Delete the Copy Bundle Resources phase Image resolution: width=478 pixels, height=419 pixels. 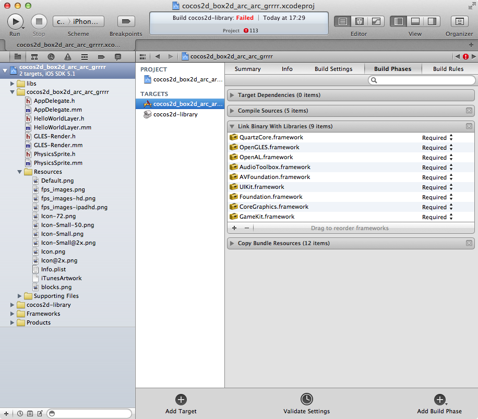click(469, 243)
